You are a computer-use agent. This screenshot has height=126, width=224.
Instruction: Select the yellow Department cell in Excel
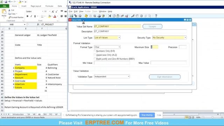[26, 75]
